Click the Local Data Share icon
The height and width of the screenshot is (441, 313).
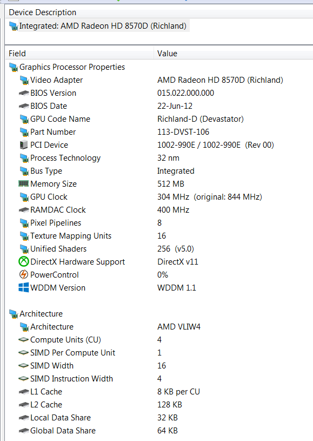pyautogui.click(x=24, y=418)
